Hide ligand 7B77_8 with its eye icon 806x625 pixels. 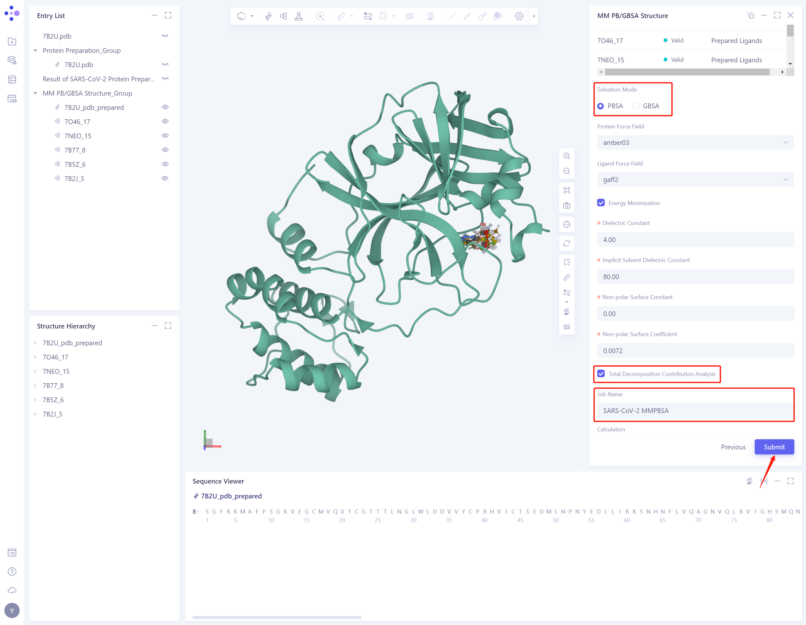pyautogui.click(x=165, y=150)
